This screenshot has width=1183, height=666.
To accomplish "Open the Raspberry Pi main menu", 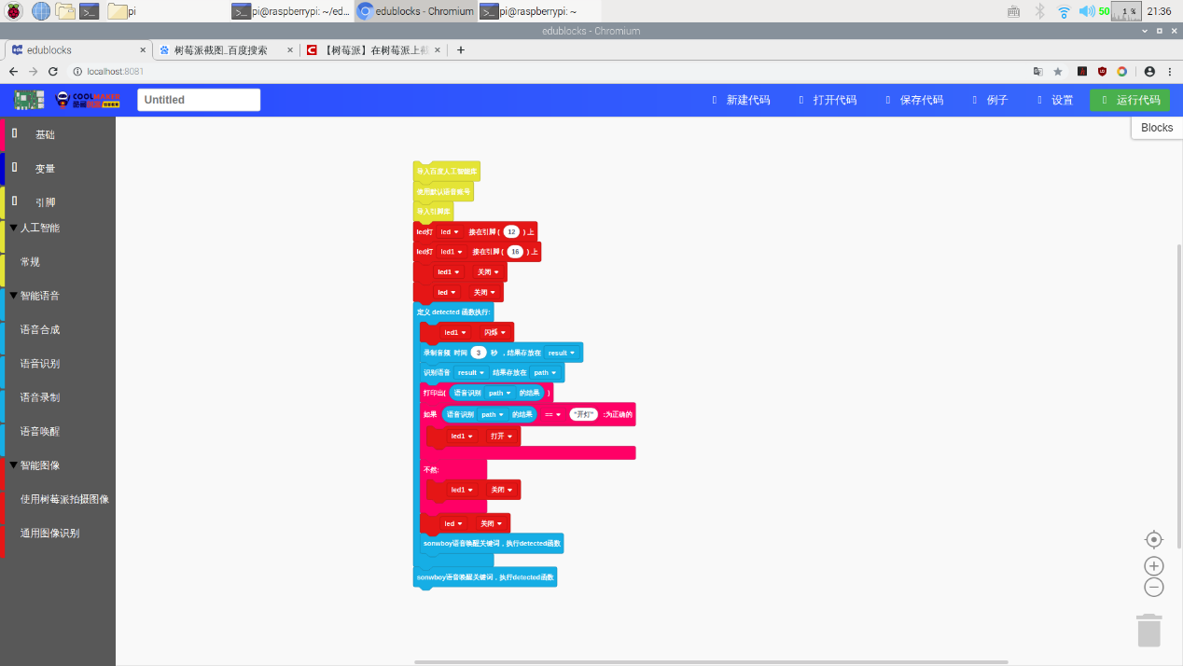I will coord(14,11).
